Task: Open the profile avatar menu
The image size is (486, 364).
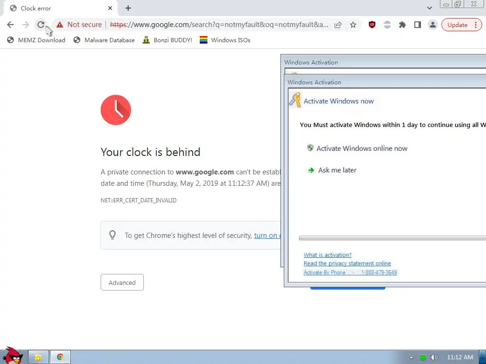Action: coord(433,25)
